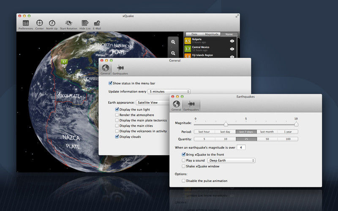The width and height of the screenshot is (338, 211).
Task: Toggle eye visibility for Central Mexico quake
Action: click(x=232, y=49)
